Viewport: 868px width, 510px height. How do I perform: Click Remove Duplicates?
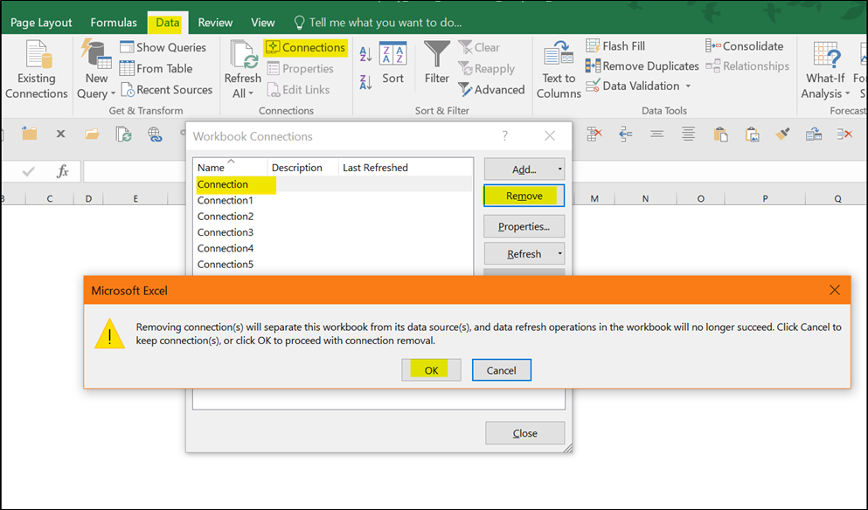[x=642, y=65]
